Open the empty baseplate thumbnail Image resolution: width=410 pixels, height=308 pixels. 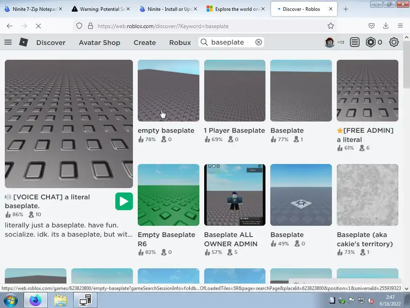click(x=169, y=91)
